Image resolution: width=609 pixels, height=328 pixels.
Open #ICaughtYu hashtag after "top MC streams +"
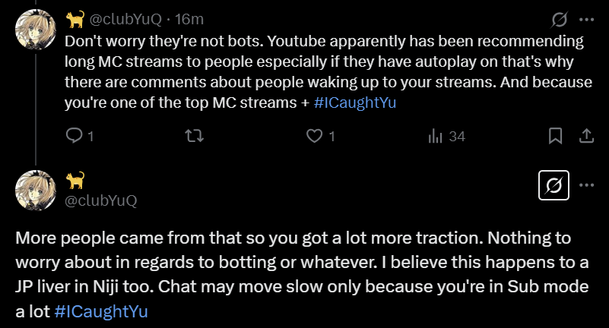tap(354, 103)
